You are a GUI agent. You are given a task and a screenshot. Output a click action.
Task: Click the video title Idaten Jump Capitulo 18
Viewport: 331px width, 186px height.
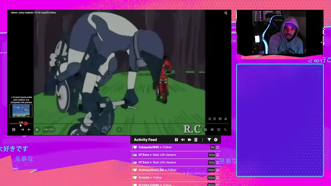[x=33, y=12]
